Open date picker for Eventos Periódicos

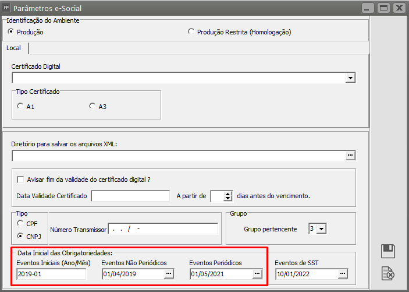257,274
